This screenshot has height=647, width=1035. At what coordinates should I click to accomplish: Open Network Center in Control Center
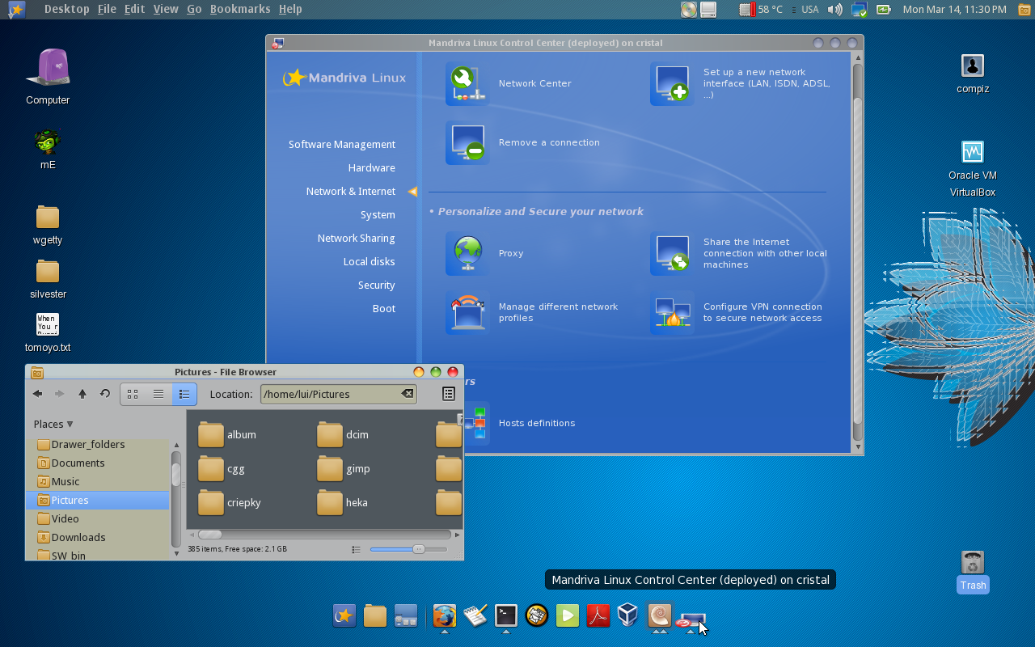click(x=509, y=83)
